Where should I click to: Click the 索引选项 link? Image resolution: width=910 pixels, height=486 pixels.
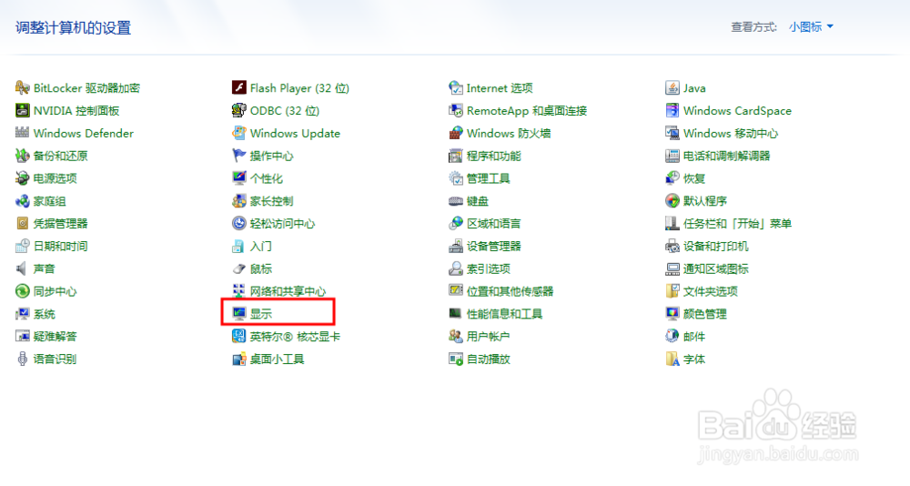tap(488, 268)
